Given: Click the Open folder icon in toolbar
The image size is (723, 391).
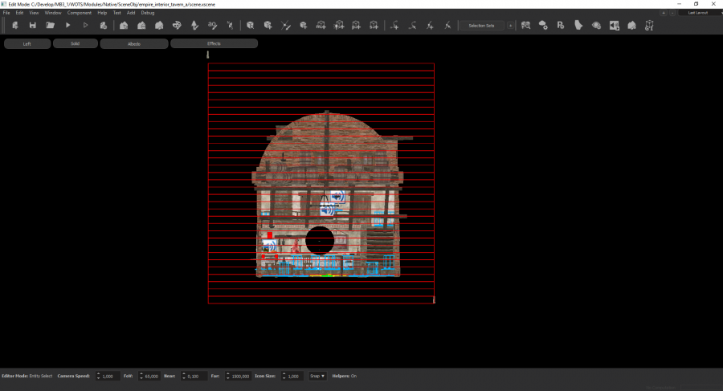Looking at the screenshot, I should coord(50,26).
